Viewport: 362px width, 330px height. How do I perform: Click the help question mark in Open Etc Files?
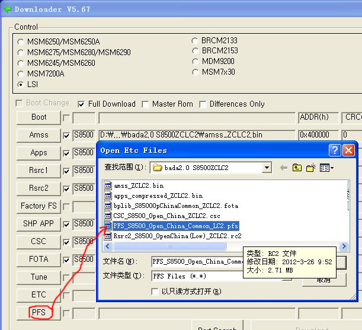335,150
